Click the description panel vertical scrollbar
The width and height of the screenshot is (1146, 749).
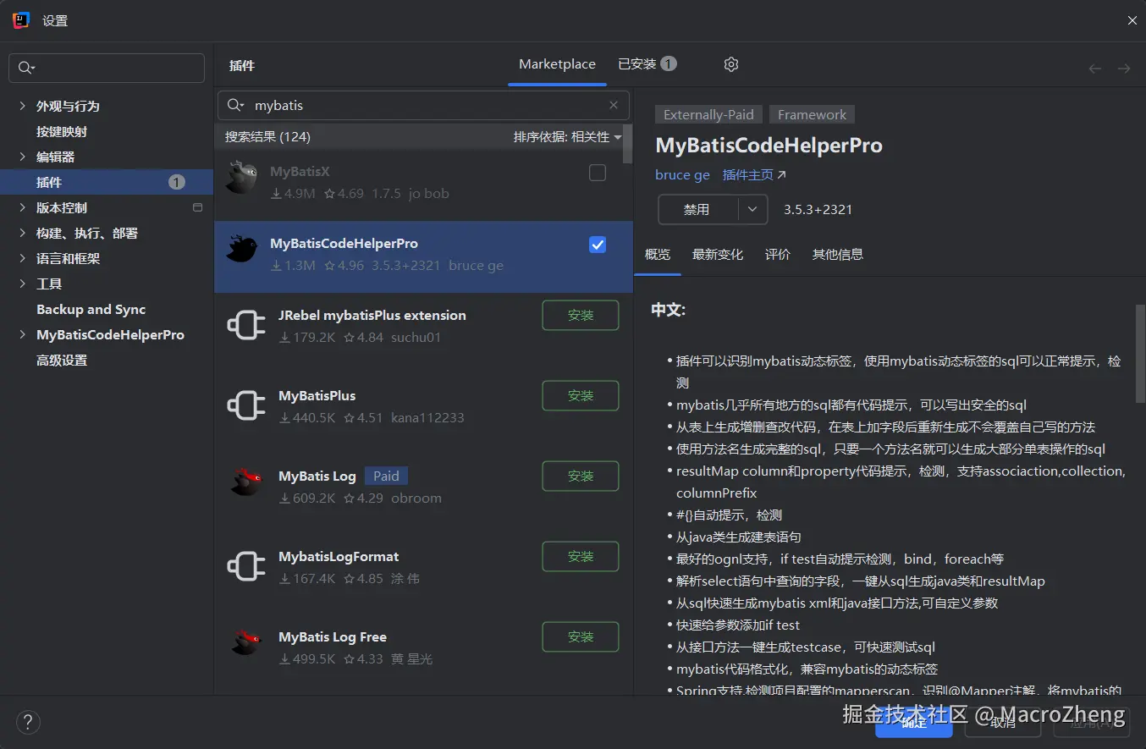pyautogui.click(x=1140, y=355)
